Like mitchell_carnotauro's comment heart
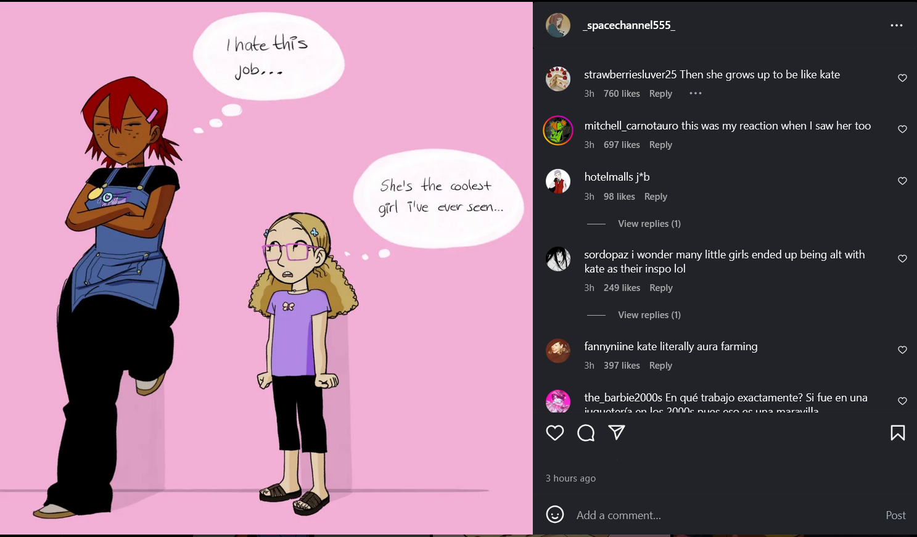 [x=902, y=129]
